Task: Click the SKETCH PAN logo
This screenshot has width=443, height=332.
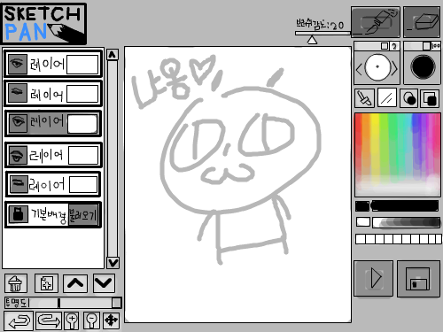Action: click(44, 24)
